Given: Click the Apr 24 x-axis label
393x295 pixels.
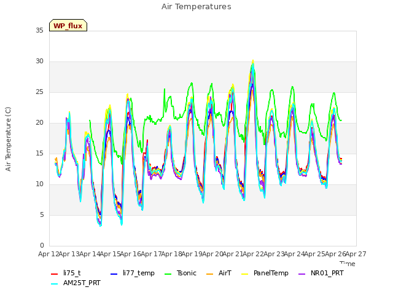Looking at the screenshot, I should pos(294,254).
